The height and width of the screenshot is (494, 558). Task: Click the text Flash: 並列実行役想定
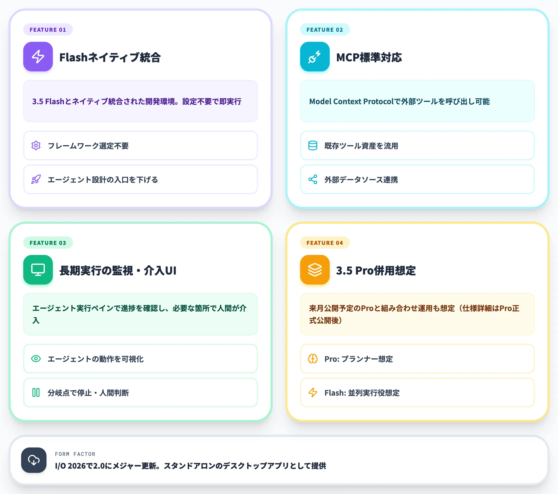coord(362,393)
